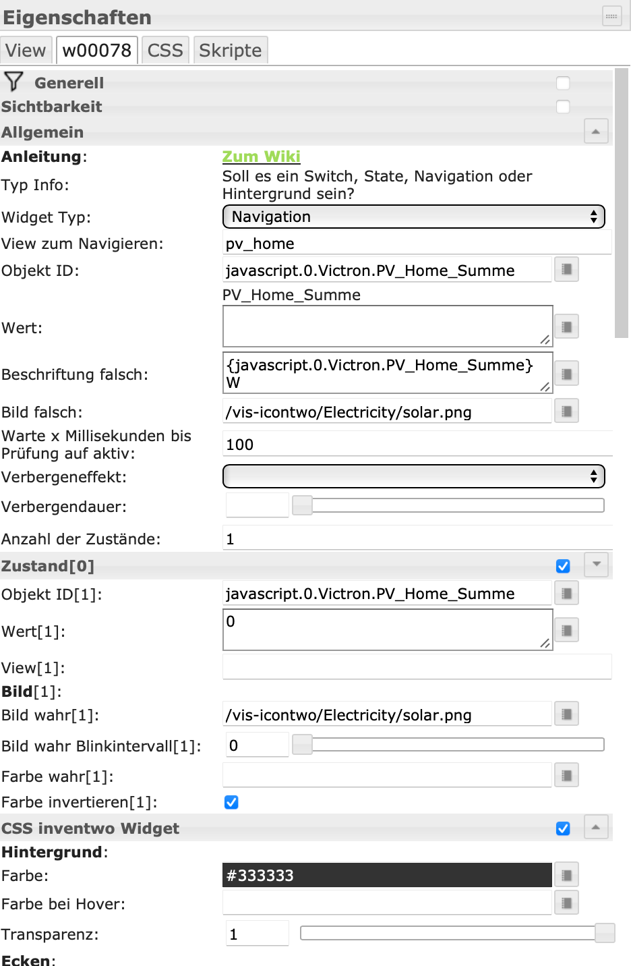Toggle the Zustand[0] group checkbox

[x=563, y=566]
